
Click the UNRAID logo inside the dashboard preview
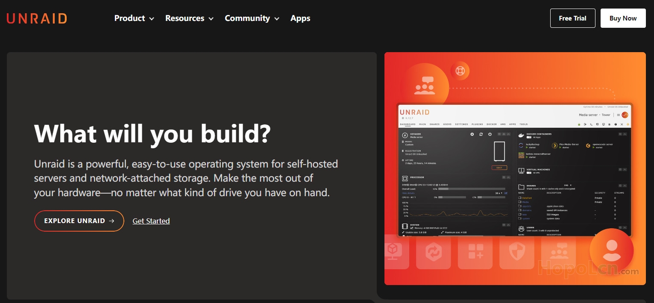click(415, 112)
